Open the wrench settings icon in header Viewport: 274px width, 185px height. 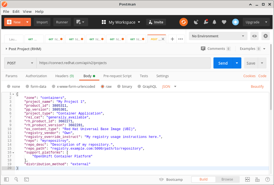(206, 22)
